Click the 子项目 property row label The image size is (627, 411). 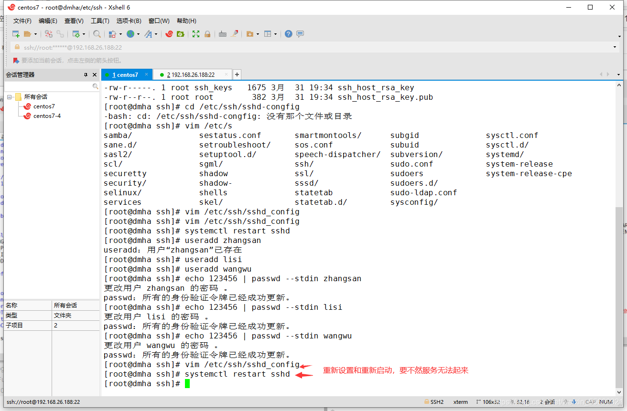pyautogui.click(x=14, y=326)
